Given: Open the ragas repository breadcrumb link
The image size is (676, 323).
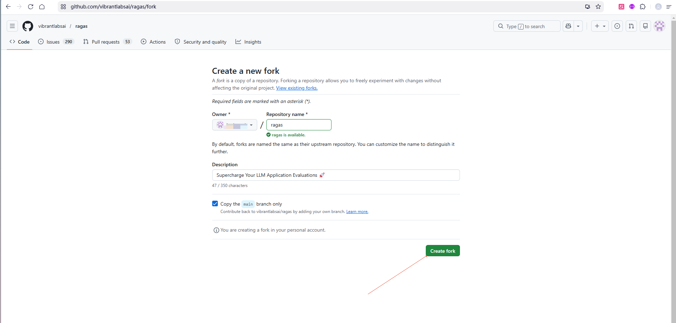Looking at the screenshot, I should tap(81, 26).
